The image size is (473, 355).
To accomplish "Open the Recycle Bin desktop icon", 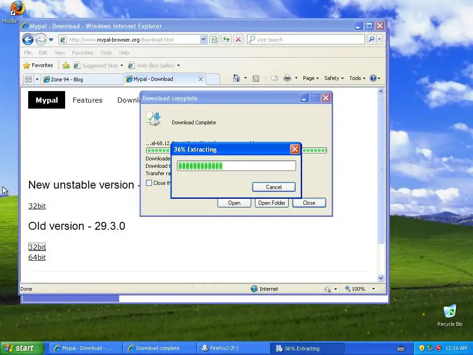I will [450, 316].
